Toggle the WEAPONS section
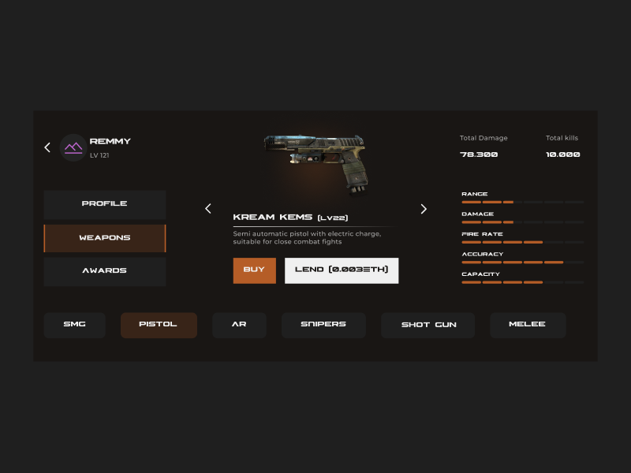 [104, 237]
